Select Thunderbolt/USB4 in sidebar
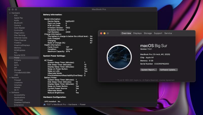203x115 pixels. coord(22,73)
